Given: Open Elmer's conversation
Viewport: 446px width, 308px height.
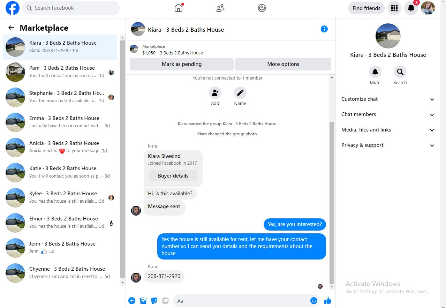Looking at the screenshot, I should pos(60,223).
